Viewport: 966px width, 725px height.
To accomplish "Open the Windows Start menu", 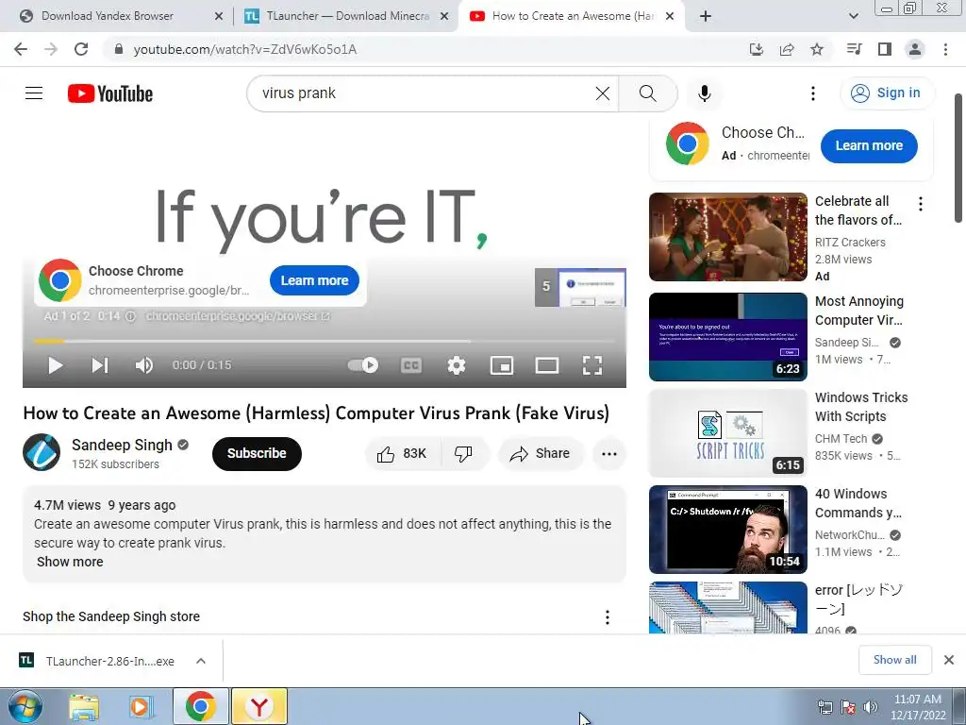I will [24, 706].
